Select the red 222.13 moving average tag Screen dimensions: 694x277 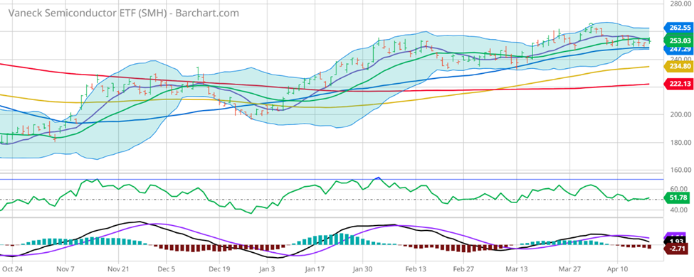point(678,84)
